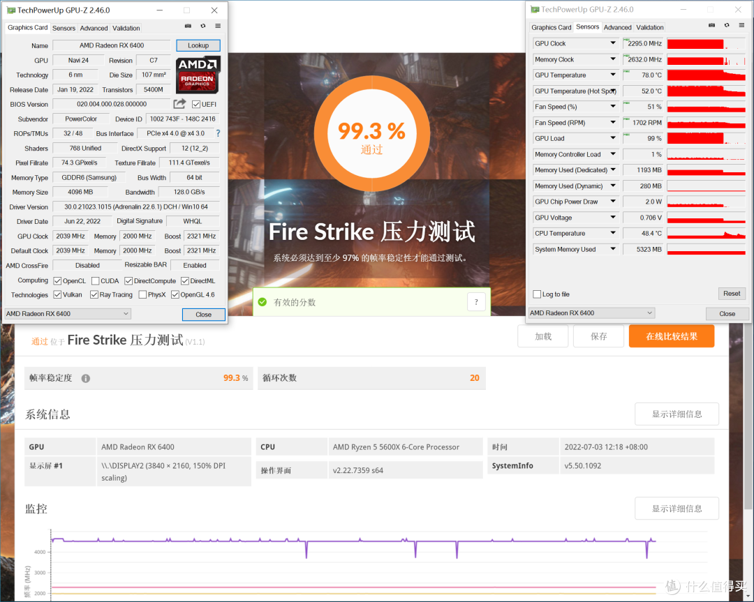Click the GPU Clock red sensor graph
This screenshot has height=602, width=754.
(x=706, y=44)
